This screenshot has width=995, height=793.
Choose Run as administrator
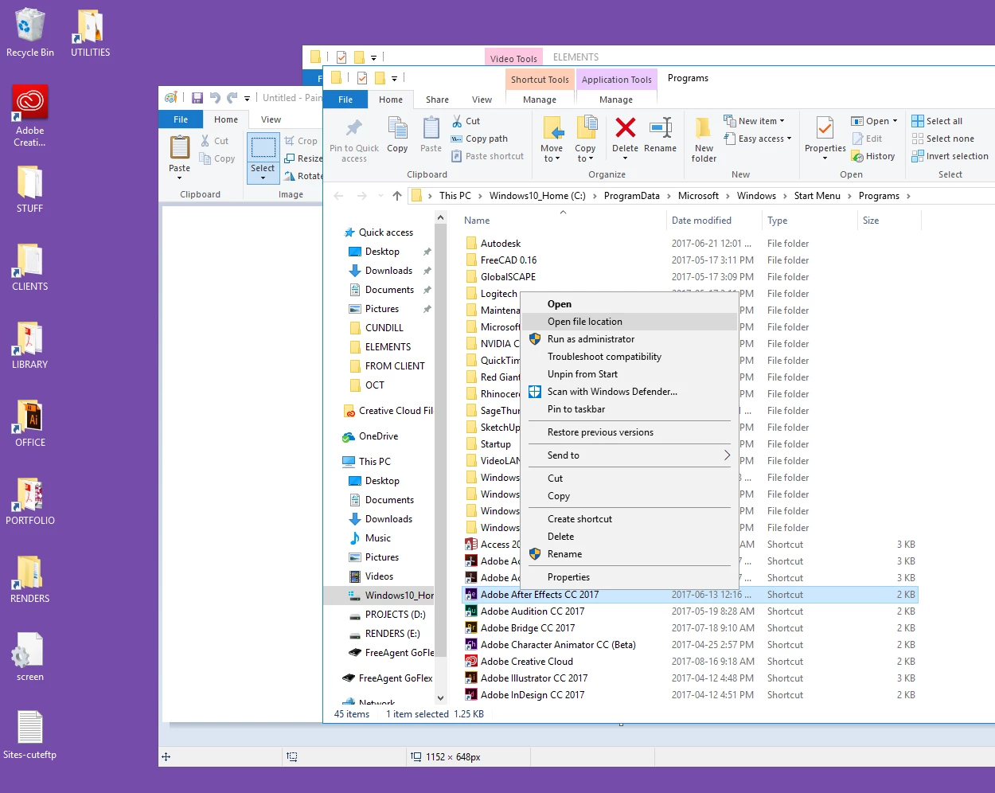coord(629,339)
